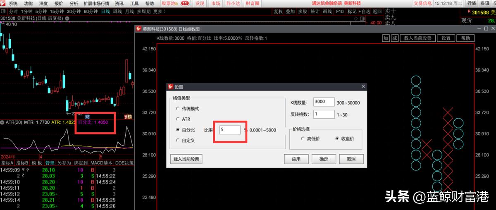This screenshot has height=210, width=496.
Task: Click the panel toggle icon left of 分时
Action: click(x=3, y=11)
